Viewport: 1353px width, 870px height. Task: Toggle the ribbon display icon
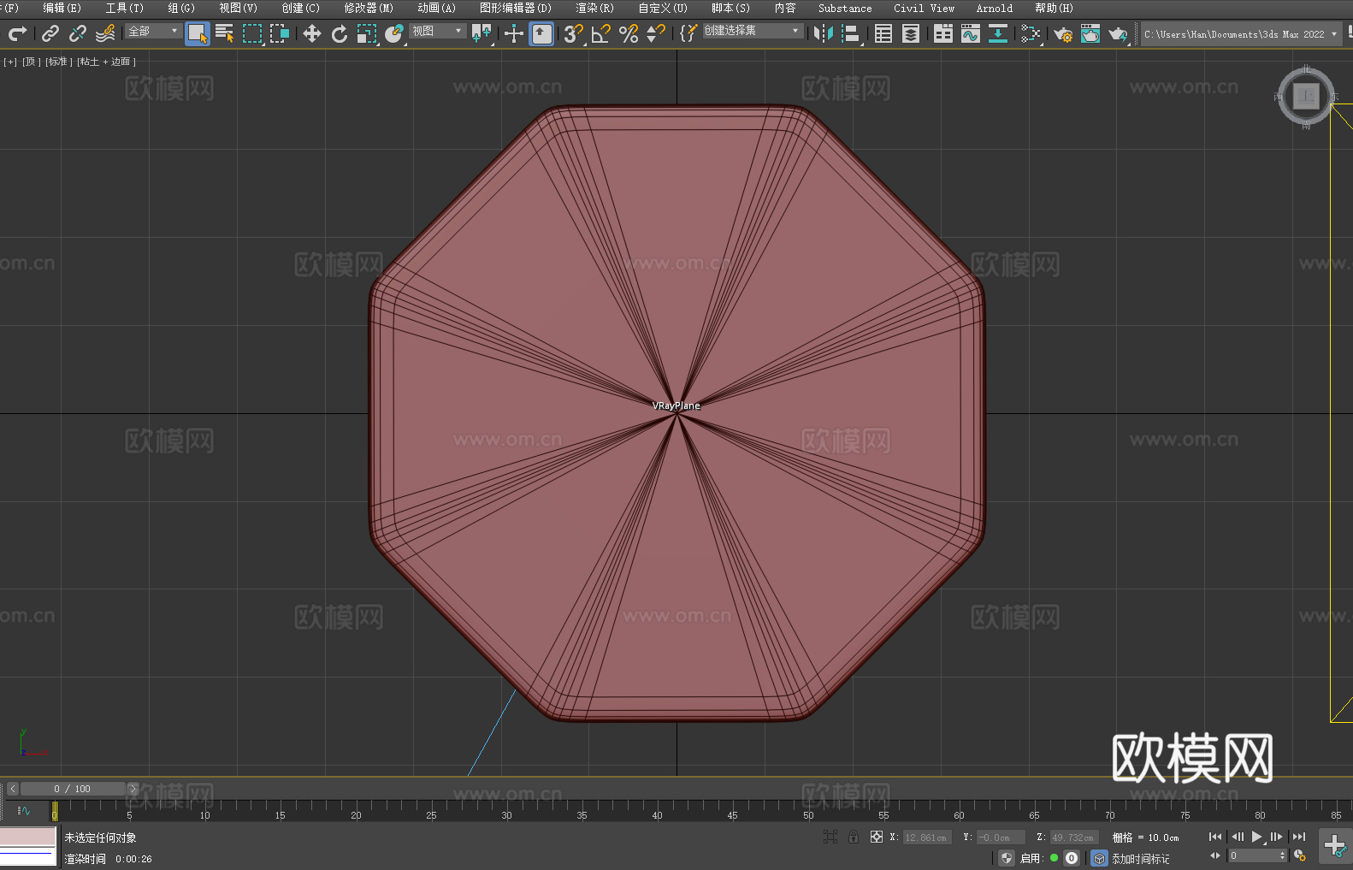pos(943,33)
